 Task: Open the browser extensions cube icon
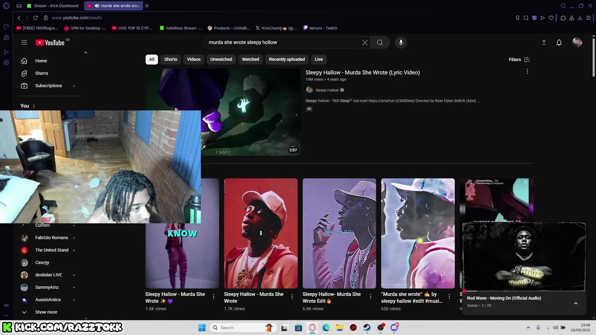[563, 18]
